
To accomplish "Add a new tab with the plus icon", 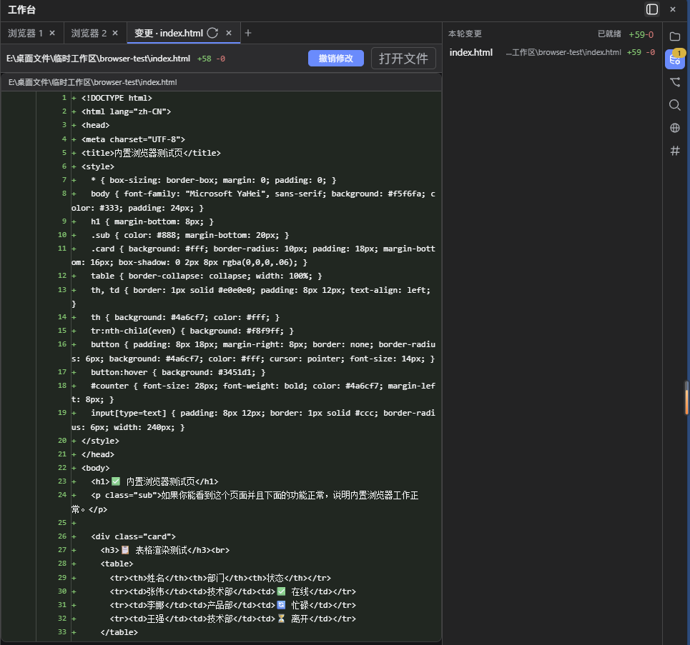I will coord(248,33).
